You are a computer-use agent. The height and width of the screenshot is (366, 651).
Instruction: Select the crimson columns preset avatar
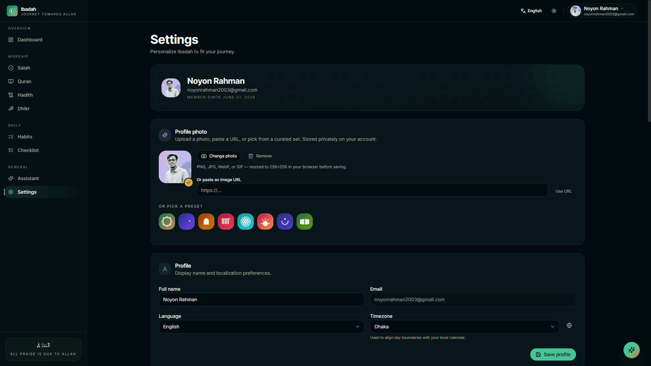[x=226, y=221]
